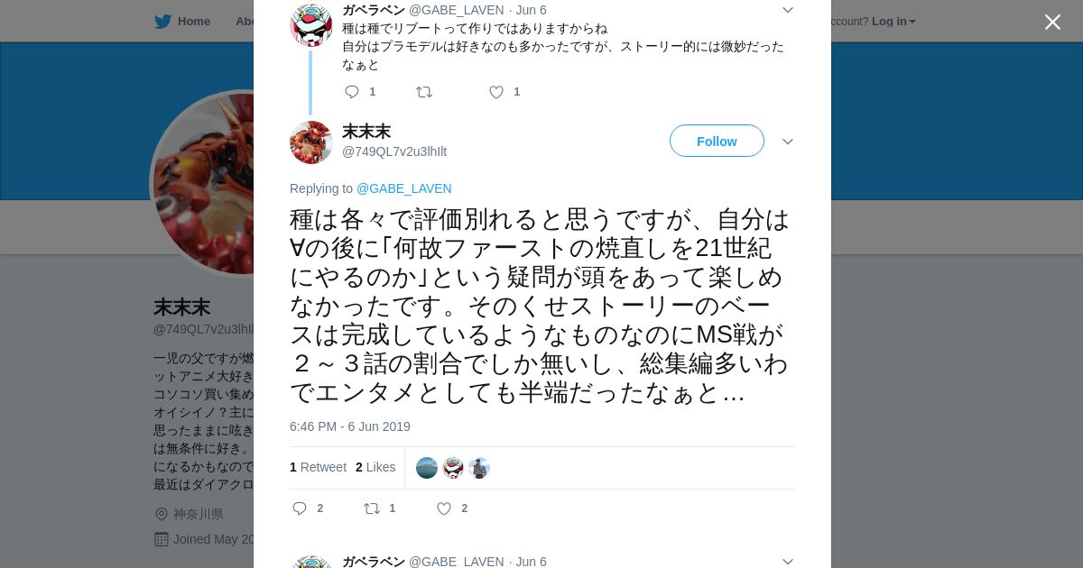Viewport: 1083px width, 568px height.
Task: Click the first liker avatar thumbnail
Action: click(427, 468)
